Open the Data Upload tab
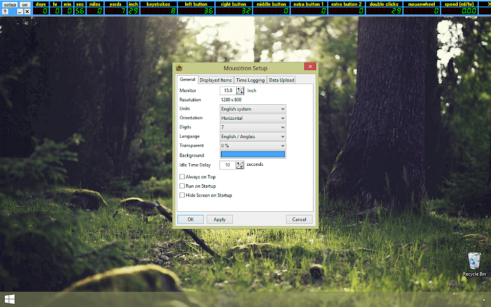The image size is (491, 307). coord(281,80)
